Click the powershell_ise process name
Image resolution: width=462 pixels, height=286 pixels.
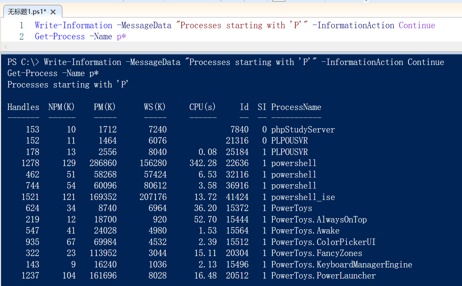(x=303, y=197)
